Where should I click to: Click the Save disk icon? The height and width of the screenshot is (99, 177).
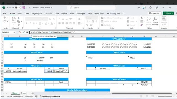[24, 8]
